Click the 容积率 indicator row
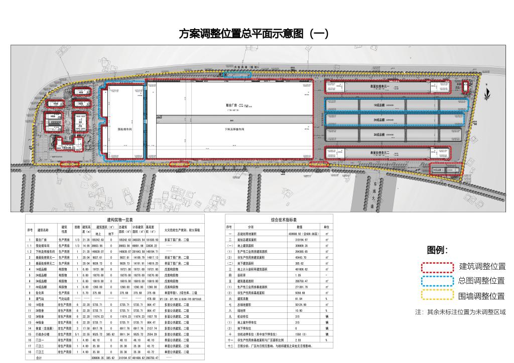This screenshot has width=514, height=363. [279, 275]
